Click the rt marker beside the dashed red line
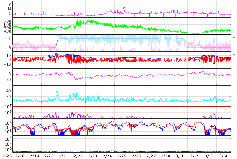237x159 pixels. [x=233, y=123]
